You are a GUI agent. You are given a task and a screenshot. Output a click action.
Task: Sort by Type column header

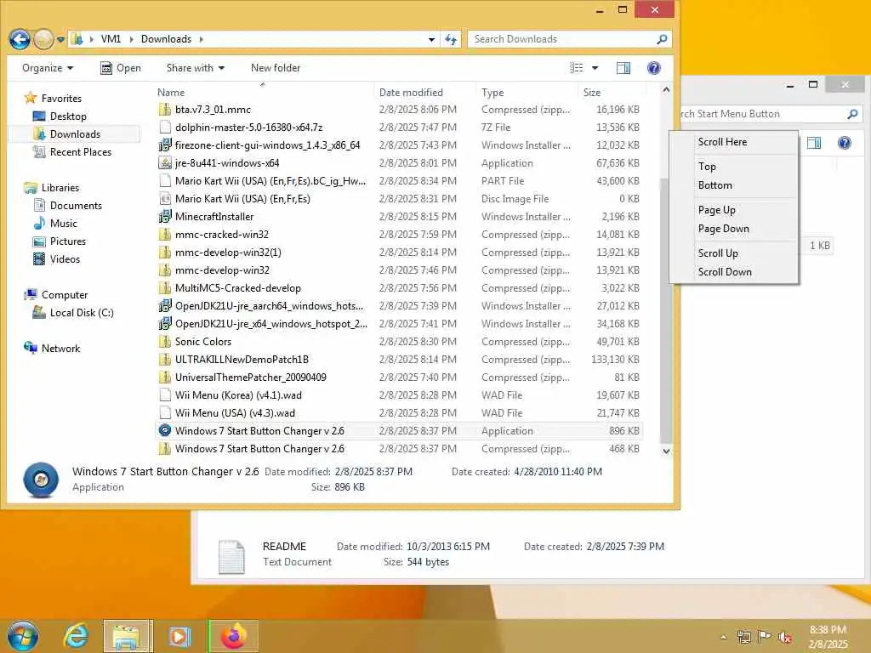click(492, 92)
